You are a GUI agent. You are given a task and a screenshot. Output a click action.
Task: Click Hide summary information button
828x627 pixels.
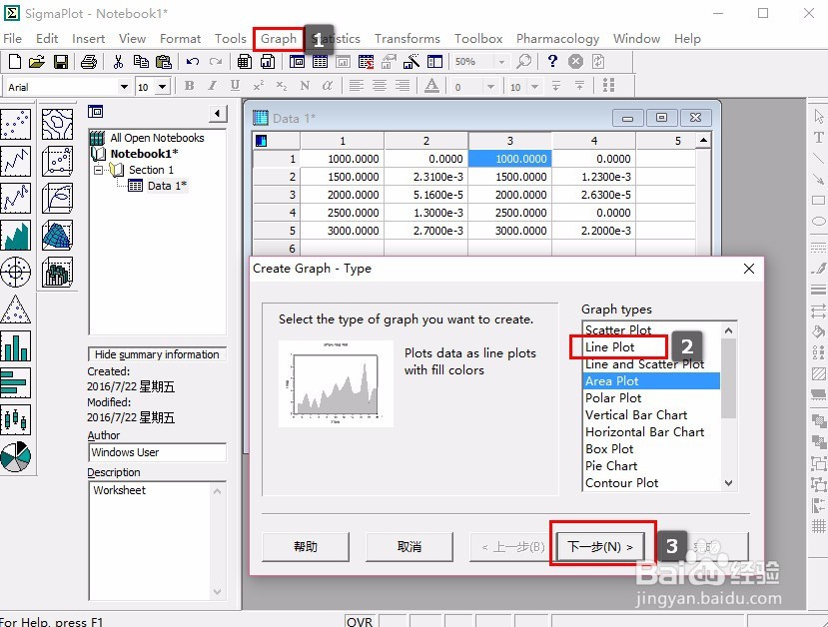157,354
